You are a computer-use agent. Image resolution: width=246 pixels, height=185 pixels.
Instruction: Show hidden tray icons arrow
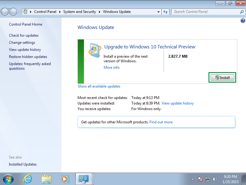193,179
